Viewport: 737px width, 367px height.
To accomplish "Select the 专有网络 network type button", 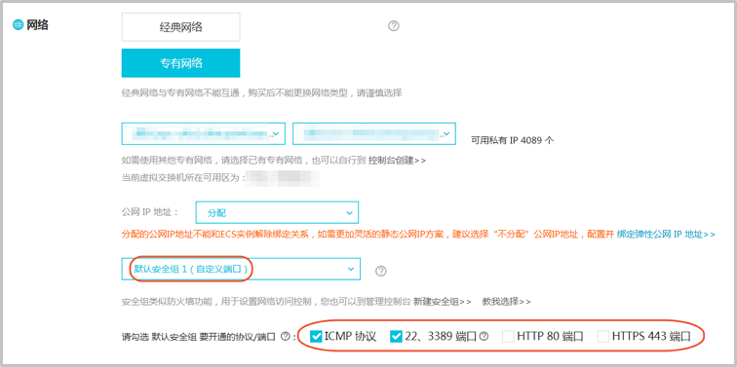I will coord(180,63).
